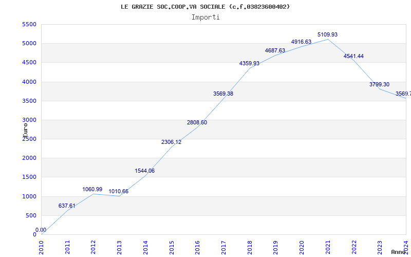Select the 5109.93 peak data label
The height and width of the screenshot is (257, 411).
click(327, 34)
